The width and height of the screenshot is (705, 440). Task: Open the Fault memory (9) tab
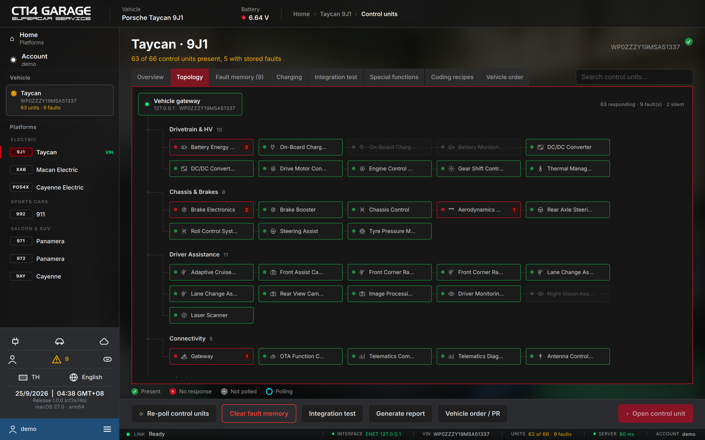[x=239, y=77]
